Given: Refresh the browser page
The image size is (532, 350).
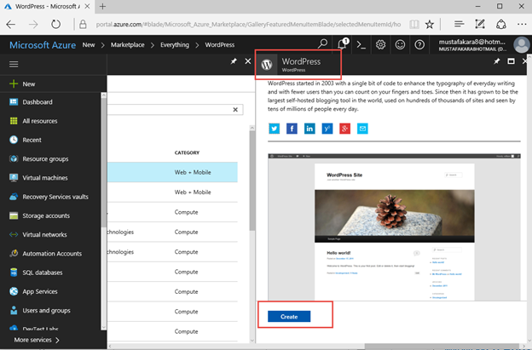Looking at the screenshot, I should point(55,24).
